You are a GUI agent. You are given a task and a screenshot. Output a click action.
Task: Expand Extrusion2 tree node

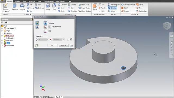point(2,41)
